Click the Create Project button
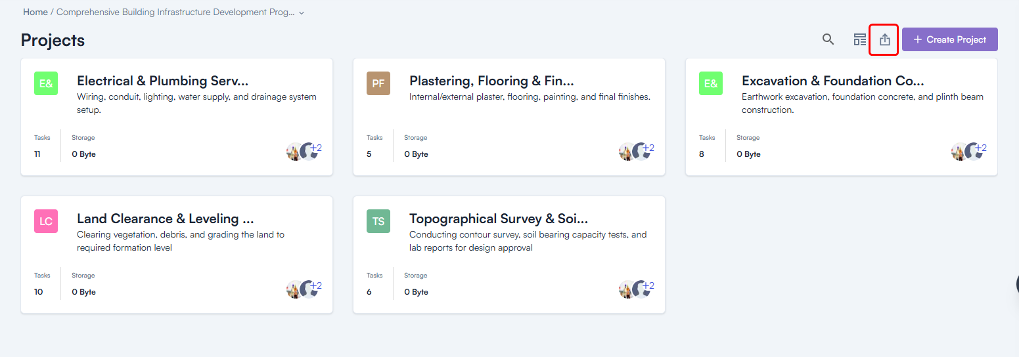 point(949,39)
